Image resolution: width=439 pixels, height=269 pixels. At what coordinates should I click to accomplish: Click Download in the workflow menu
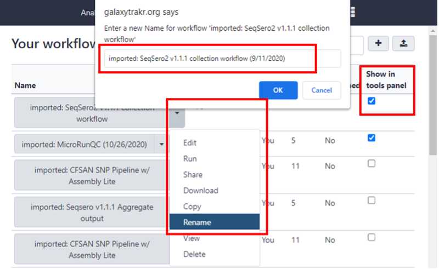(x=200, y=191)
